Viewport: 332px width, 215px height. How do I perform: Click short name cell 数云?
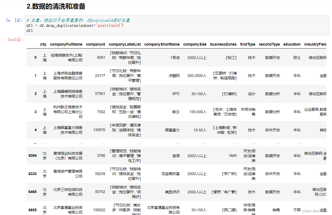point(176,112)
